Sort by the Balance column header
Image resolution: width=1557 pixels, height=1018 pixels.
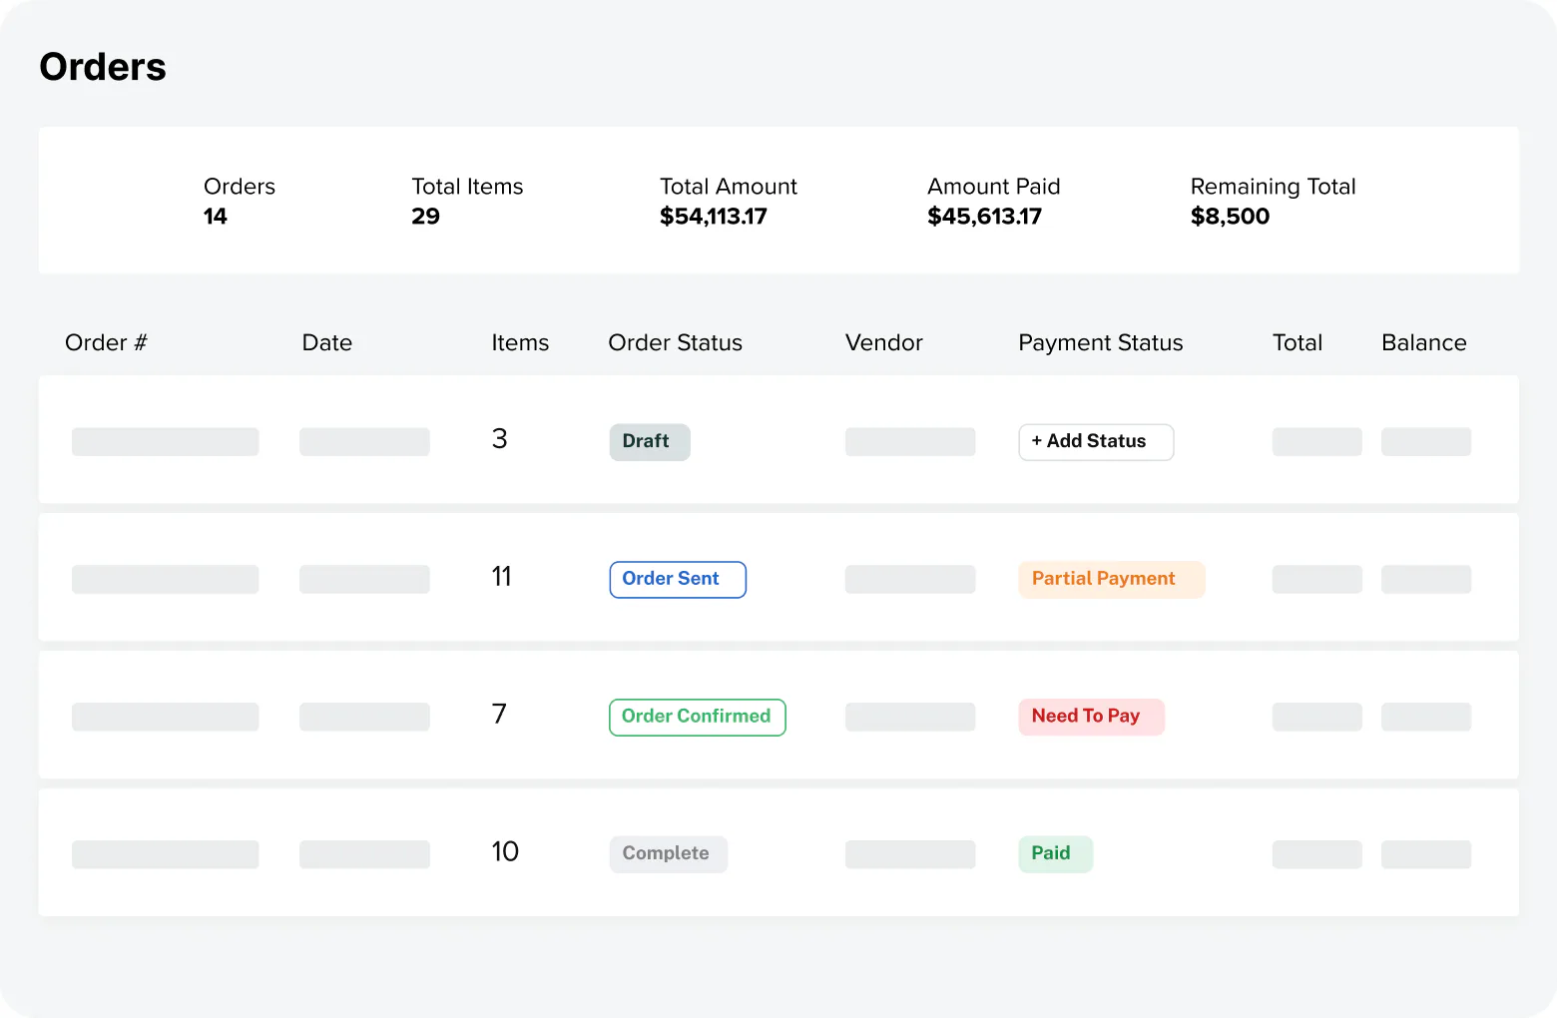(x=1424, y=343)
